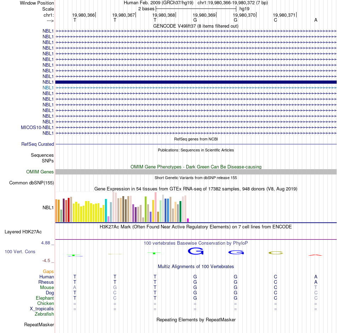This screenshot has width=337, height=333.
Task: Open the GENCODE V49lift37 track title
Action: pos(196,26)
